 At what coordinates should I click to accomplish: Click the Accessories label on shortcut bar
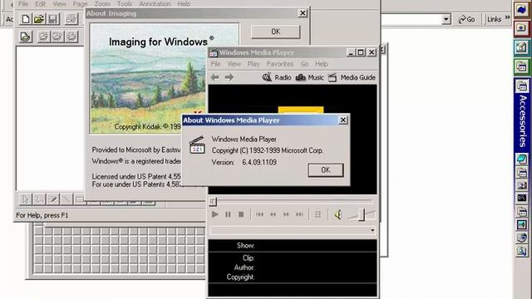pyautogui.click(x=523, y=120)
